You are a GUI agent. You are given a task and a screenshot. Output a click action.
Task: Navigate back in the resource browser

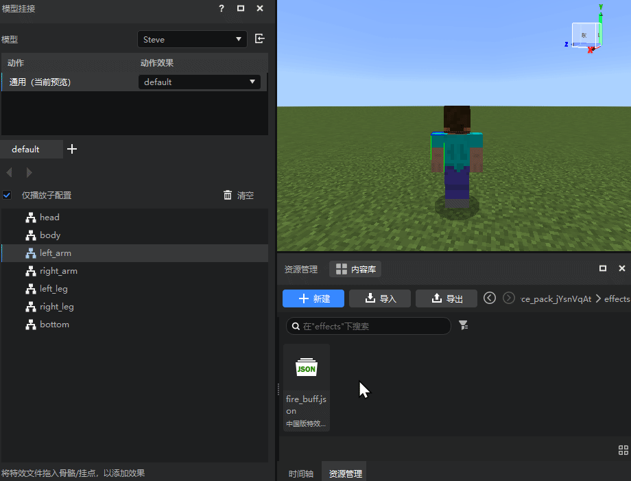click(490, 298)
